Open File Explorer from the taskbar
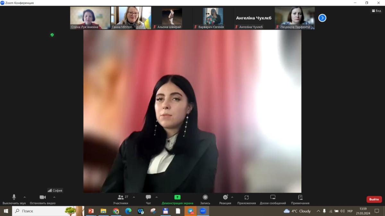385x216 pixels. (x=103, y=211)
